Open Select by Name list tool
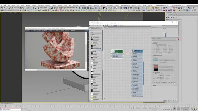The height and width of the screenshot is (111, 198). (23, 8)
